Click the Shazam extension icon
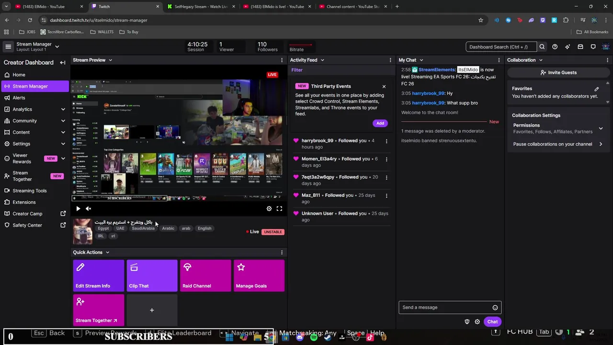 (508, 20)
